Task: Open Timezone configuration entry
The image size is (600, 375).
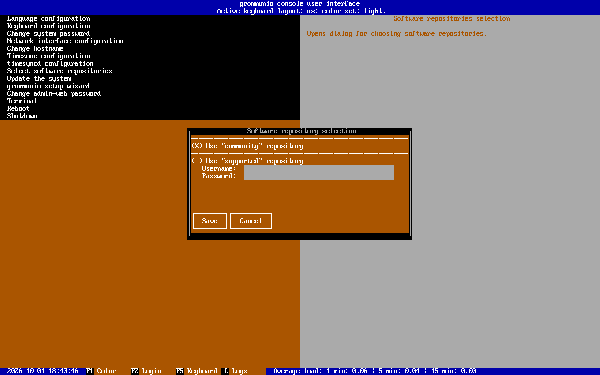Action: 49,56
